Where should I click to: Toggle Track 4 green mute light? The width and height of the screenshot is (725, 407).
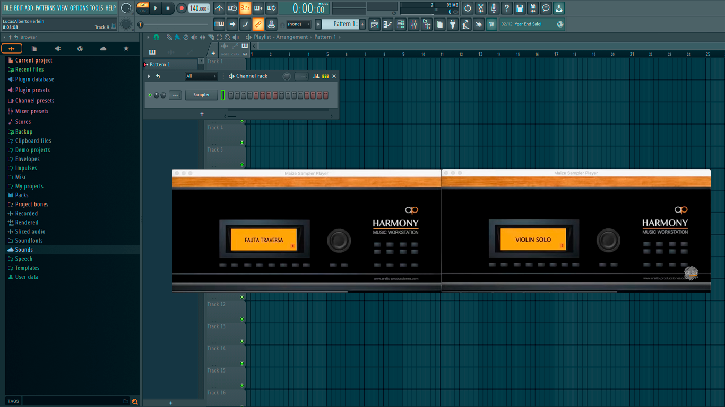[242, 143]
